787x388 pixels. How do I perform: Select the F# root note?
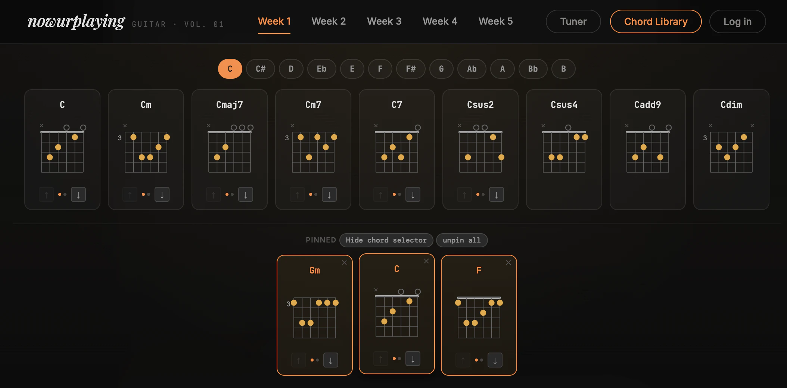(410, 69)
